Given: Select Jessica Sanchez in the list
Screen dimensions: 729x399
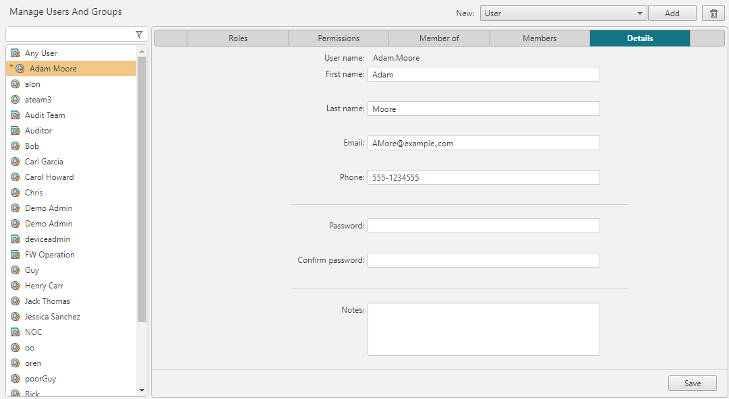Looking at the screenshot, I should (53, 317).
